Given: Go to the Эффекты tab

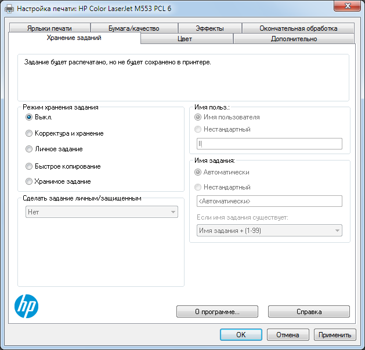Looking at the screenshot, I should pyautogui.click(x=209, y=28).
